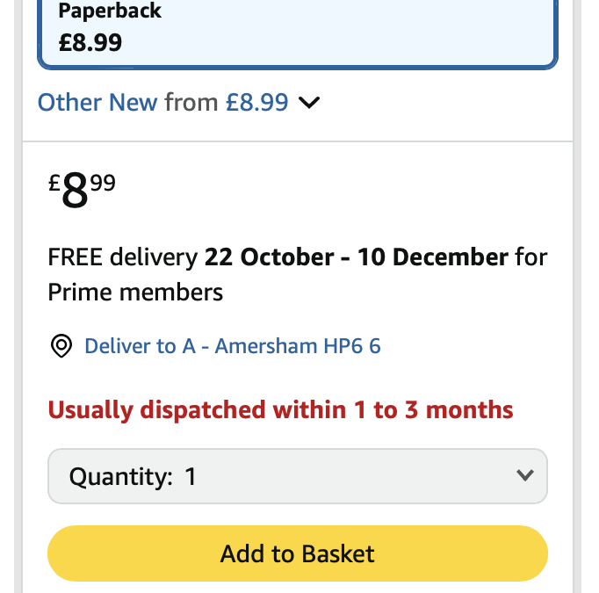Viewport: 599px width, 593px height.
Task: Click the Quantity: 1 selector label
Action: coord(133,477)
